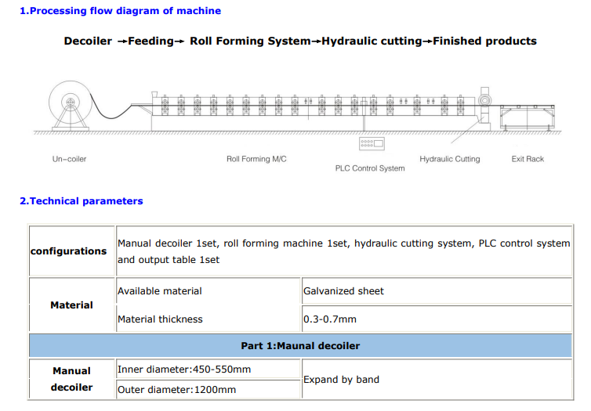
Task: Click the un-coiler reel drawing in the diagram
Action: 69,103
